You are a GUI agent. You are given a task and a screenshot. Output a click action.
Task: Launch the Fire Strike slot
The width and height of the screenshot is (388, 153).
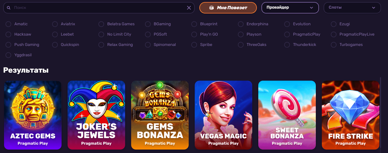pyautogui.click(x=350, y=115)
